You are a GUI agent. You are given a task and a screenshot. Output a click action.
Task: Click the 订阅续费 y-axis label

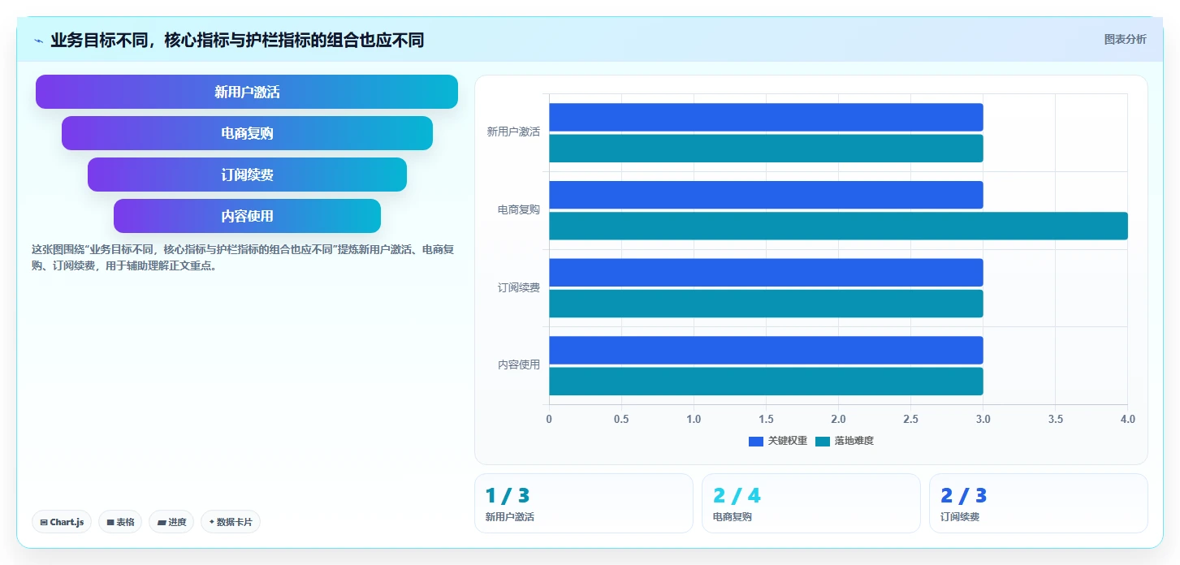pos(519,288)
